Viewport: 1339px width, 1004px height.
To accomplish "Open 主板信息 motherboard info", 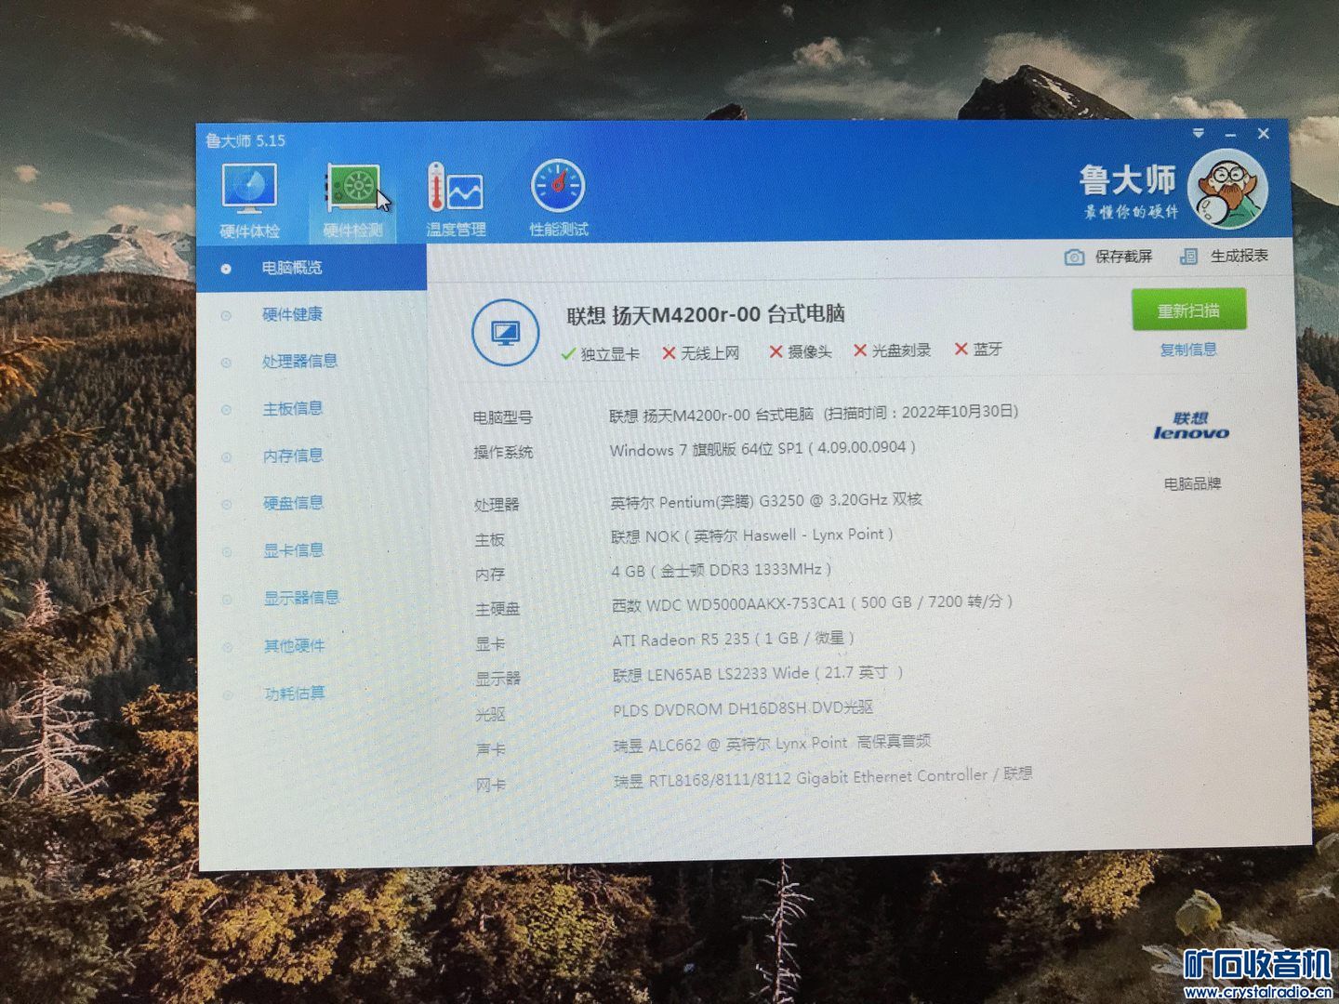I will coord(293,408).
